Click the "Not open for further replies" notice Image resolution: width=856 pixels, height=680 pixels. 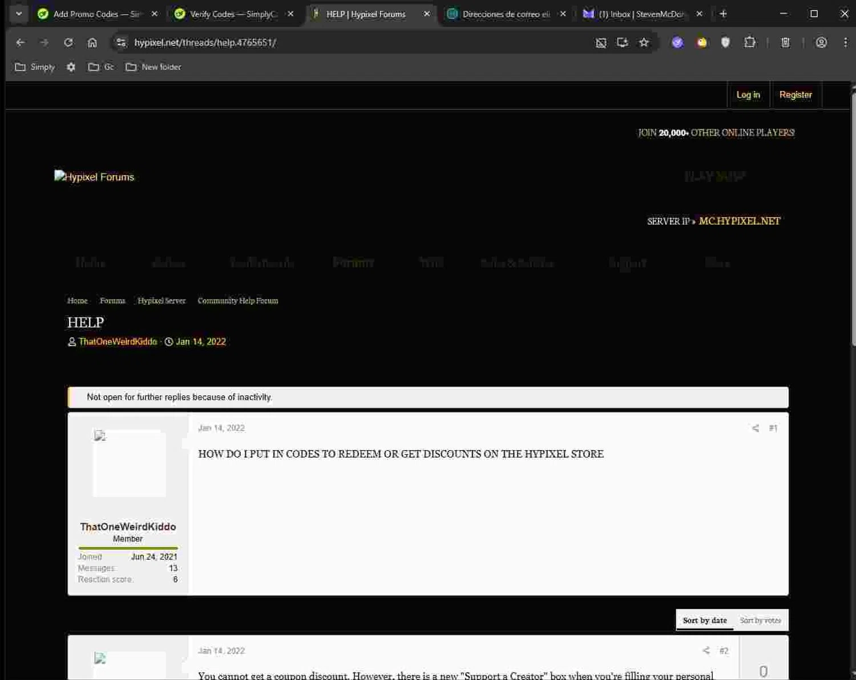(428, 397)
